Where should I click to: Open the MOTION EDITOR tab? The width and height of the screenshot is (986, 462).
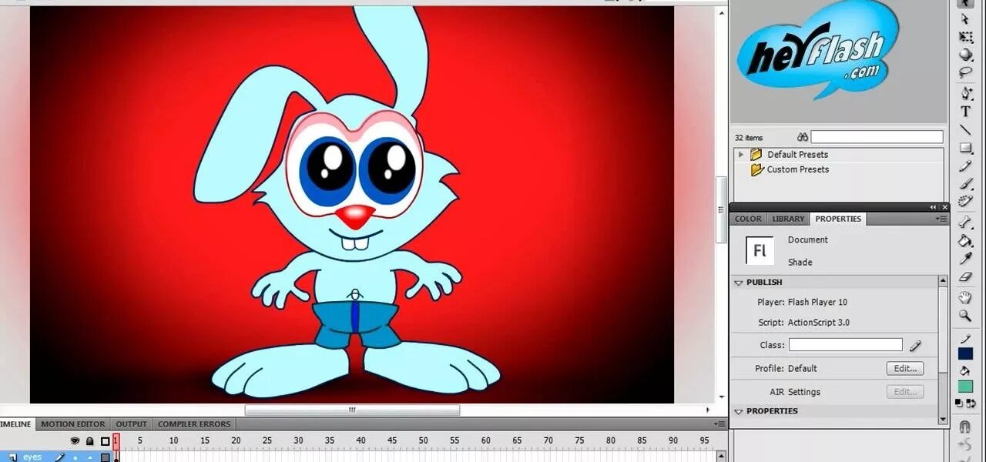coord(73,424)
